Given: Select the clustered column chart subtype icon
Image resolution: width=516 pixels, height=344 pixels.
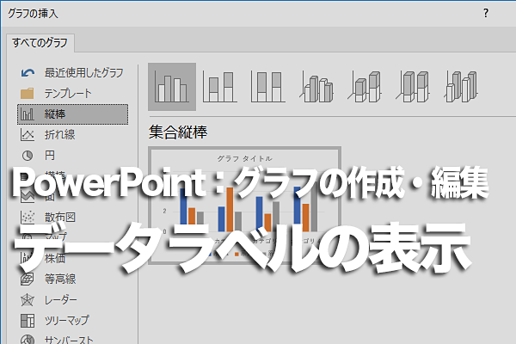Looking at the screenshot, I should click(x=172, y=87).
